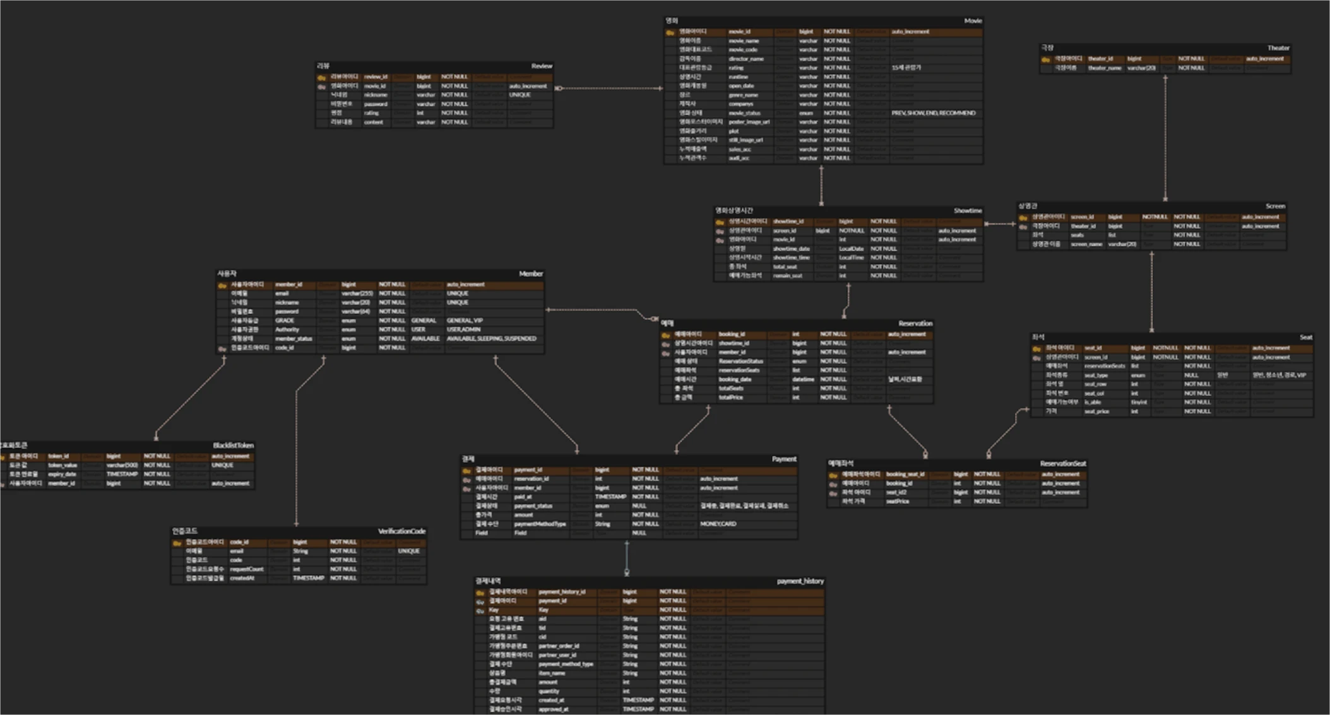Click key icon beside payment_history_id
The image size is (1330, 715).
point(480,593)
